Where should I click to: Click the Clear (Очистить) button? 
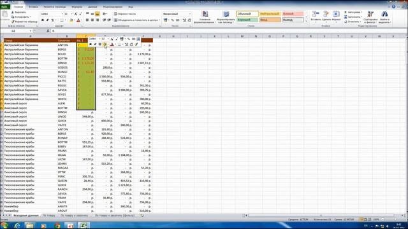(x=353, y=22)
